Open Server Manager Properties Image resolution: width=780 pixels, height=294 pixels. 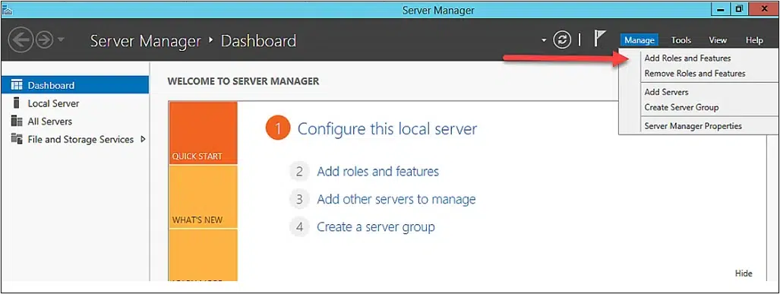(693, 126)
